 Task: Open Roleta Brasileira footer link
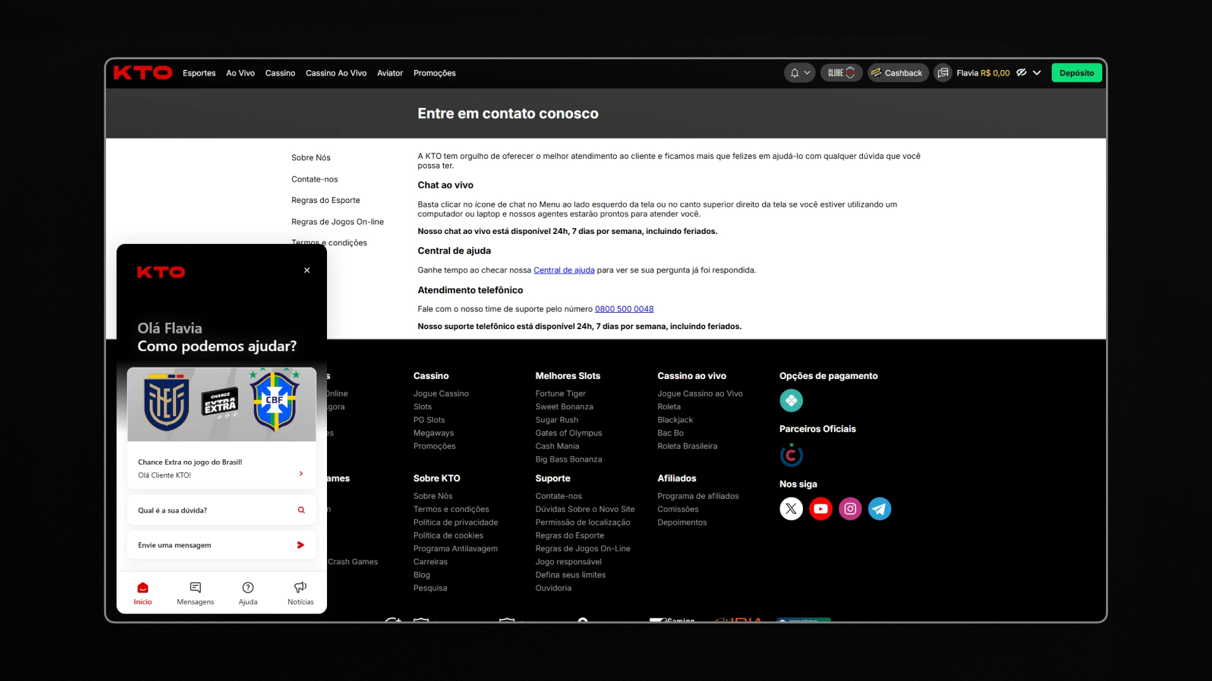click(687, 446)
